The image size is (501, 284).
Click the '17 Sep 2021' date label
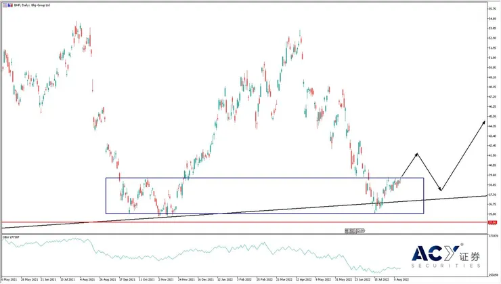127,279
